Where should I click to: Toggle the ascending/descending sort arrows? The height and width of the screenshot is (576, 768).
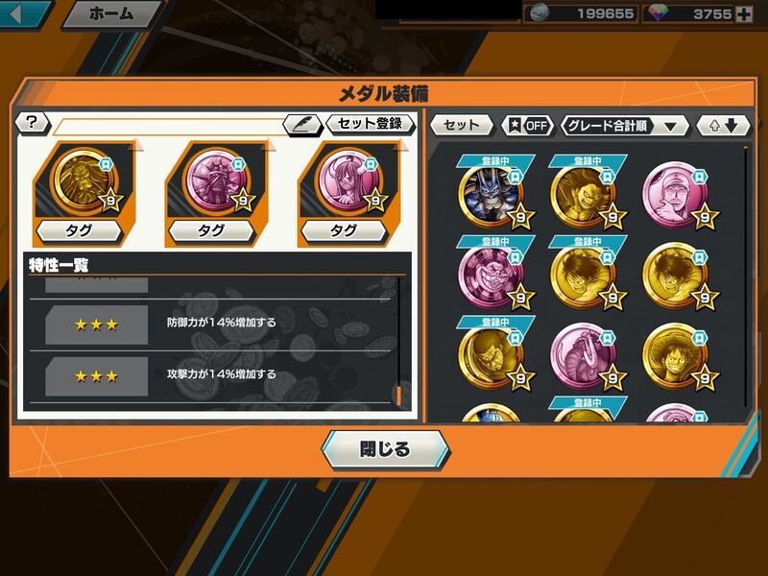click(723, 126)
